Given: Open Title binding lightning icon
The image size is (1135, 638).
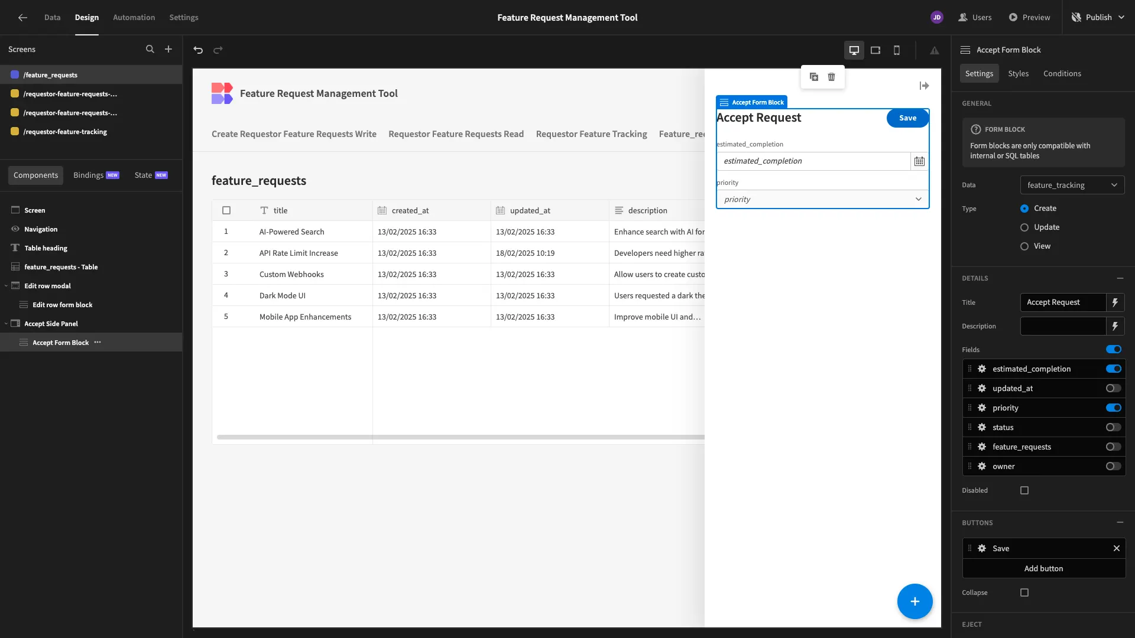Looking at the screenshot, I should [x=1115, y=302].
